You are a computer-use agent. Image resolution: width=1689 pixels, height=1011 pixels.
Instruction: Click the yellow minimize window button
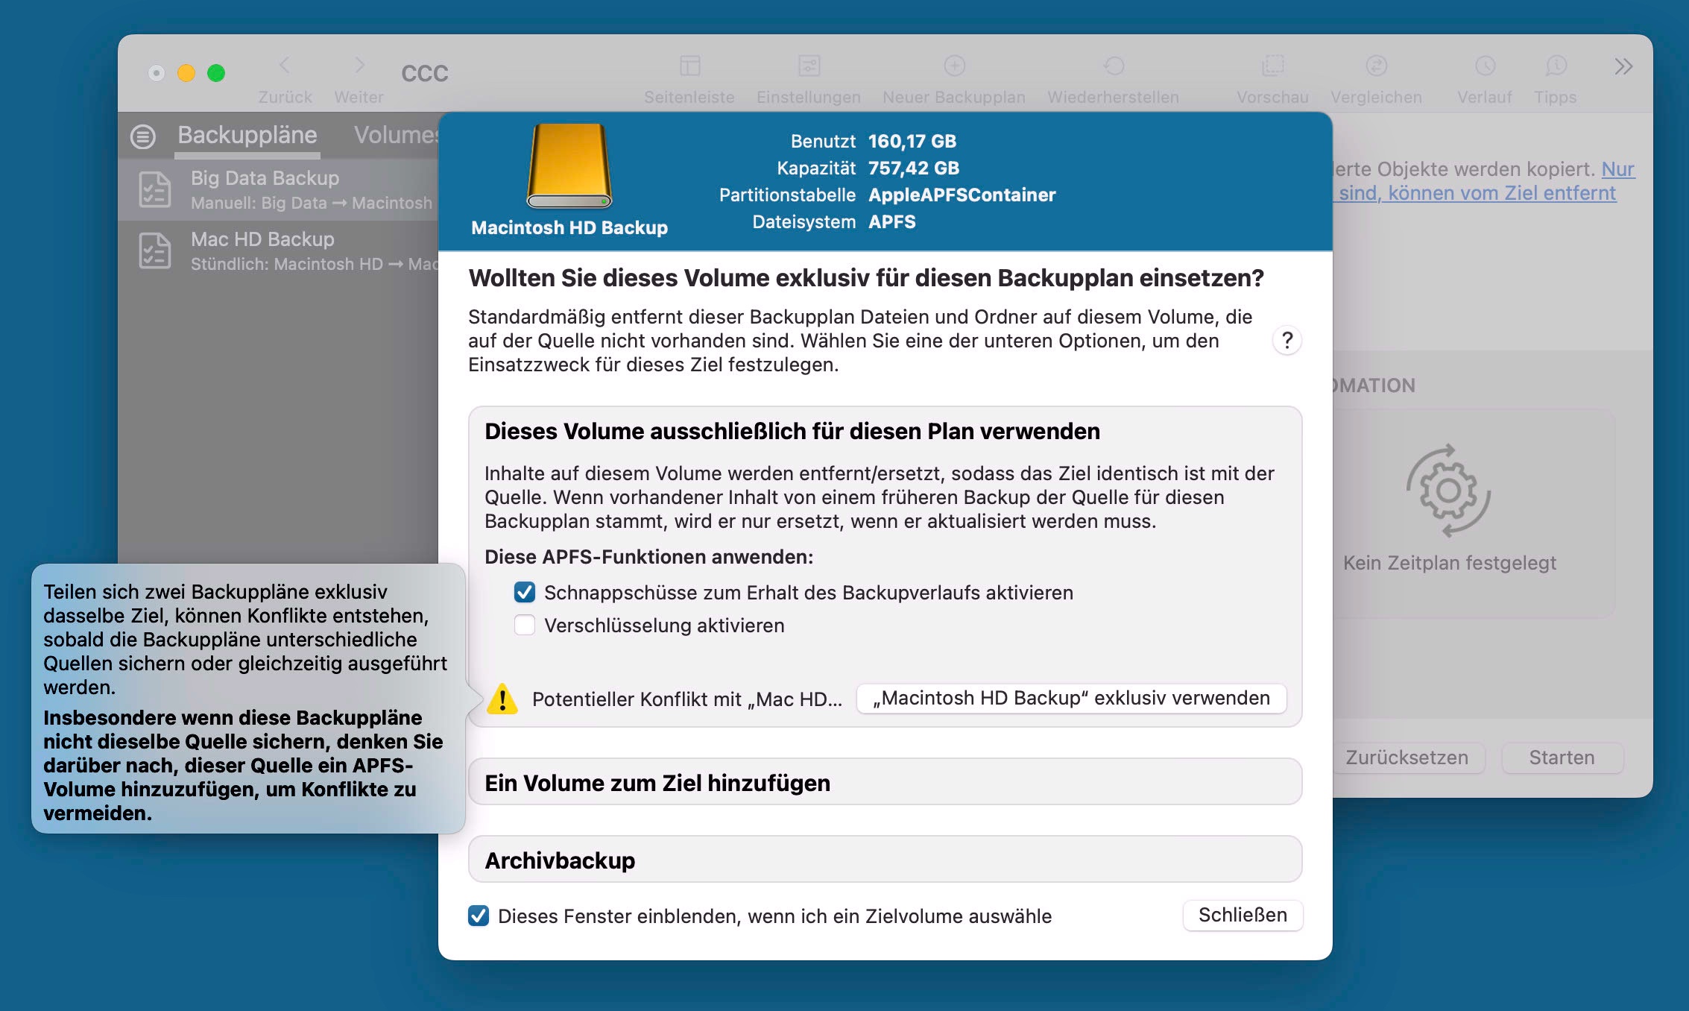186,73
